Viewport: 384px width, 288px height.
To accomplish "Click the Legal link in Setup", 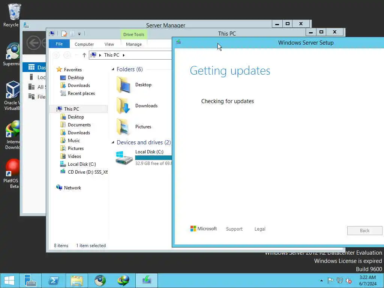I will click(260, 229).
